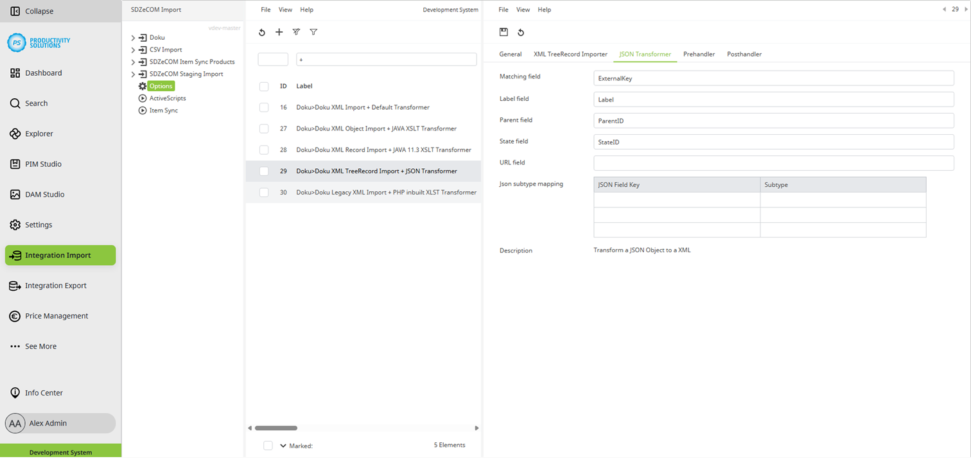Image resolution: width=971 pixels, height=459 pixels.
Task: Toggle the select-all checkbox in the list header
Action: pos(264,85)
